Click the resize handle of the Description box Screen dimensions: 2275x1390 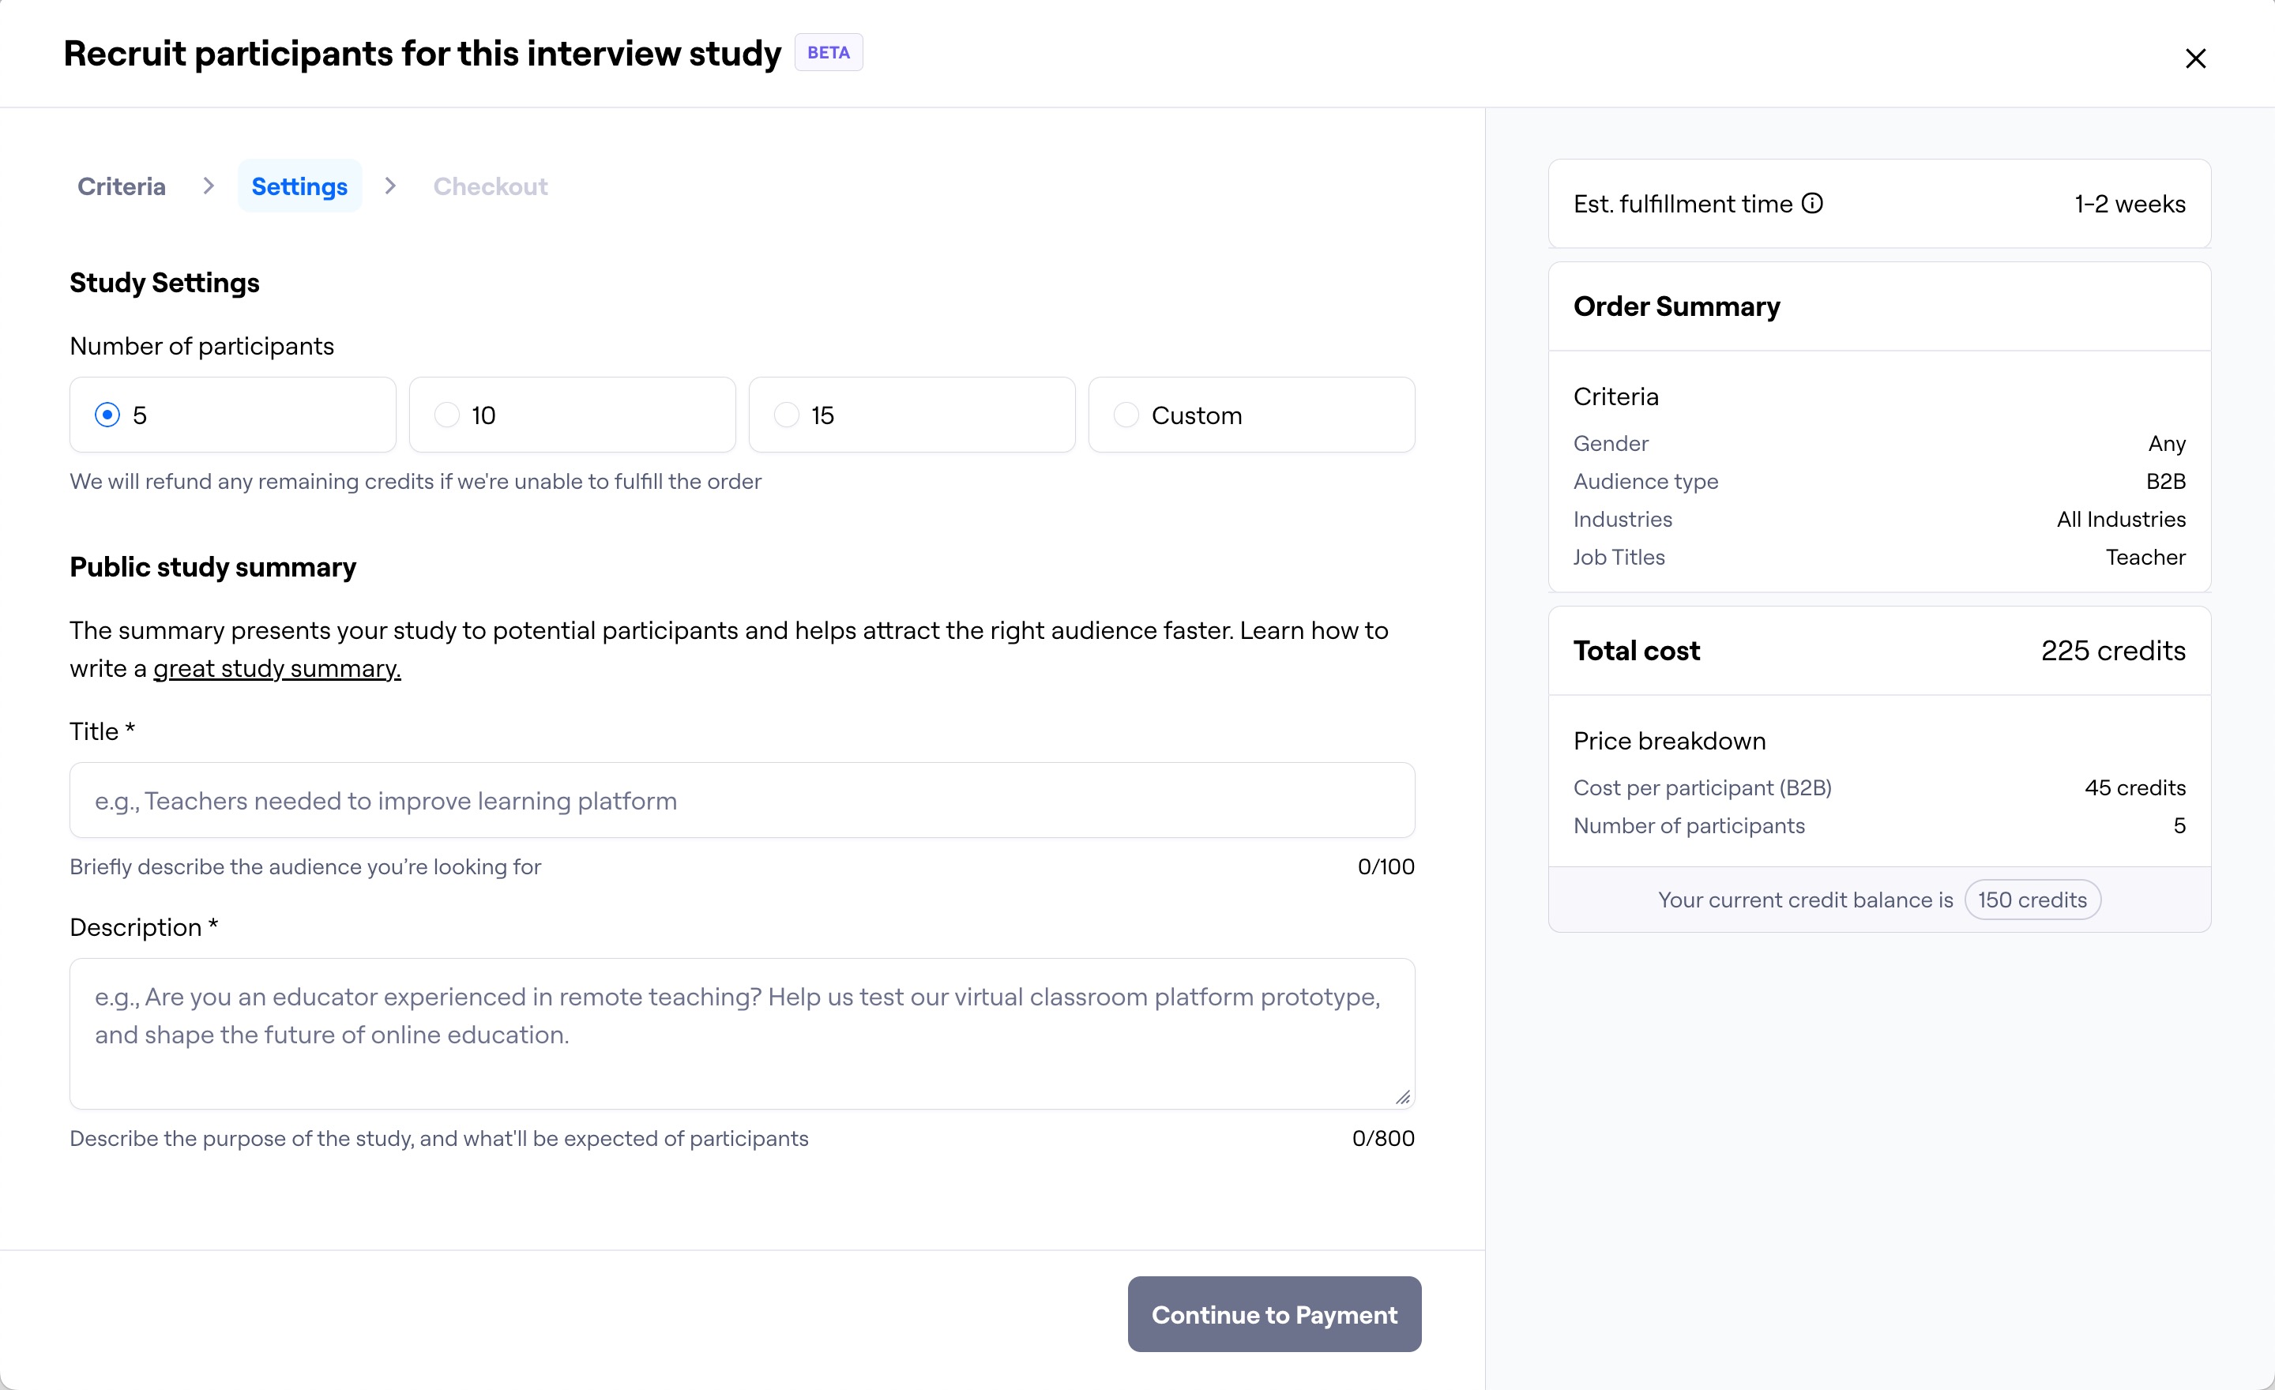point(1404,1098)
